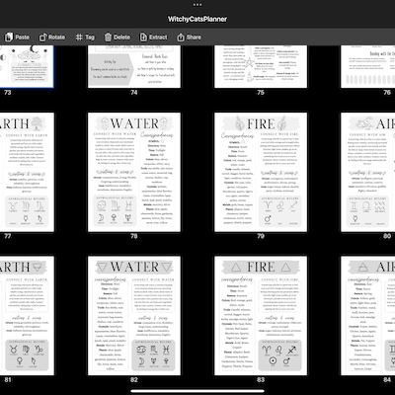Click page number label 84
Screen dimensions: 395x395
click(x=387, y=379)
